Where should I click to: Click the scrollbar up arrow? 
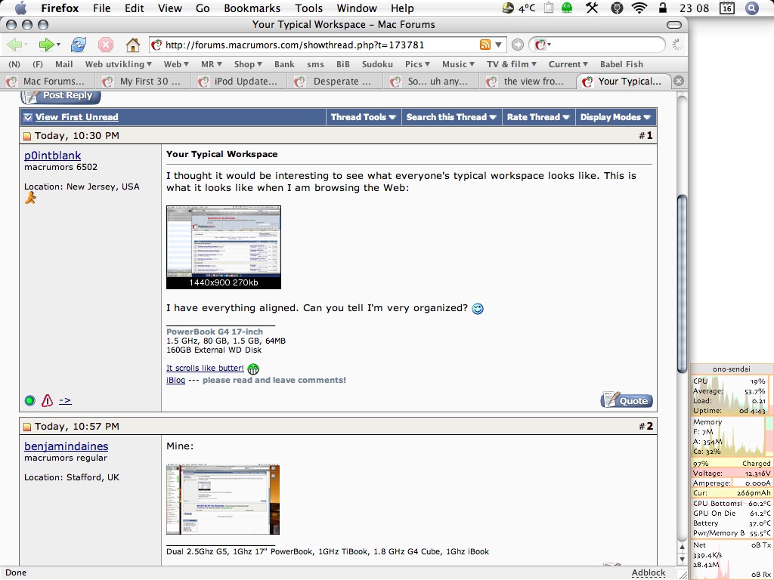[x=682, y=547]
